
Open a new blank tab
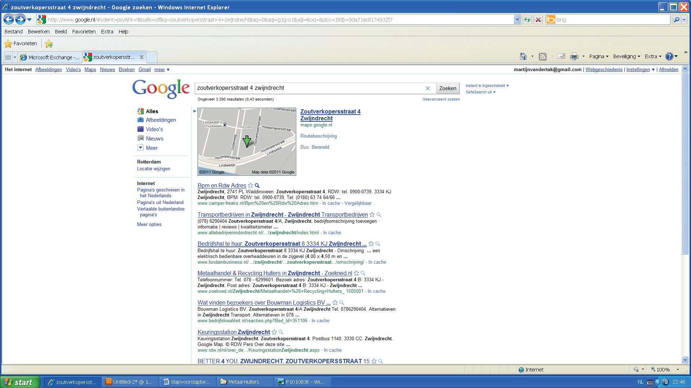click(x=152, y=57)
